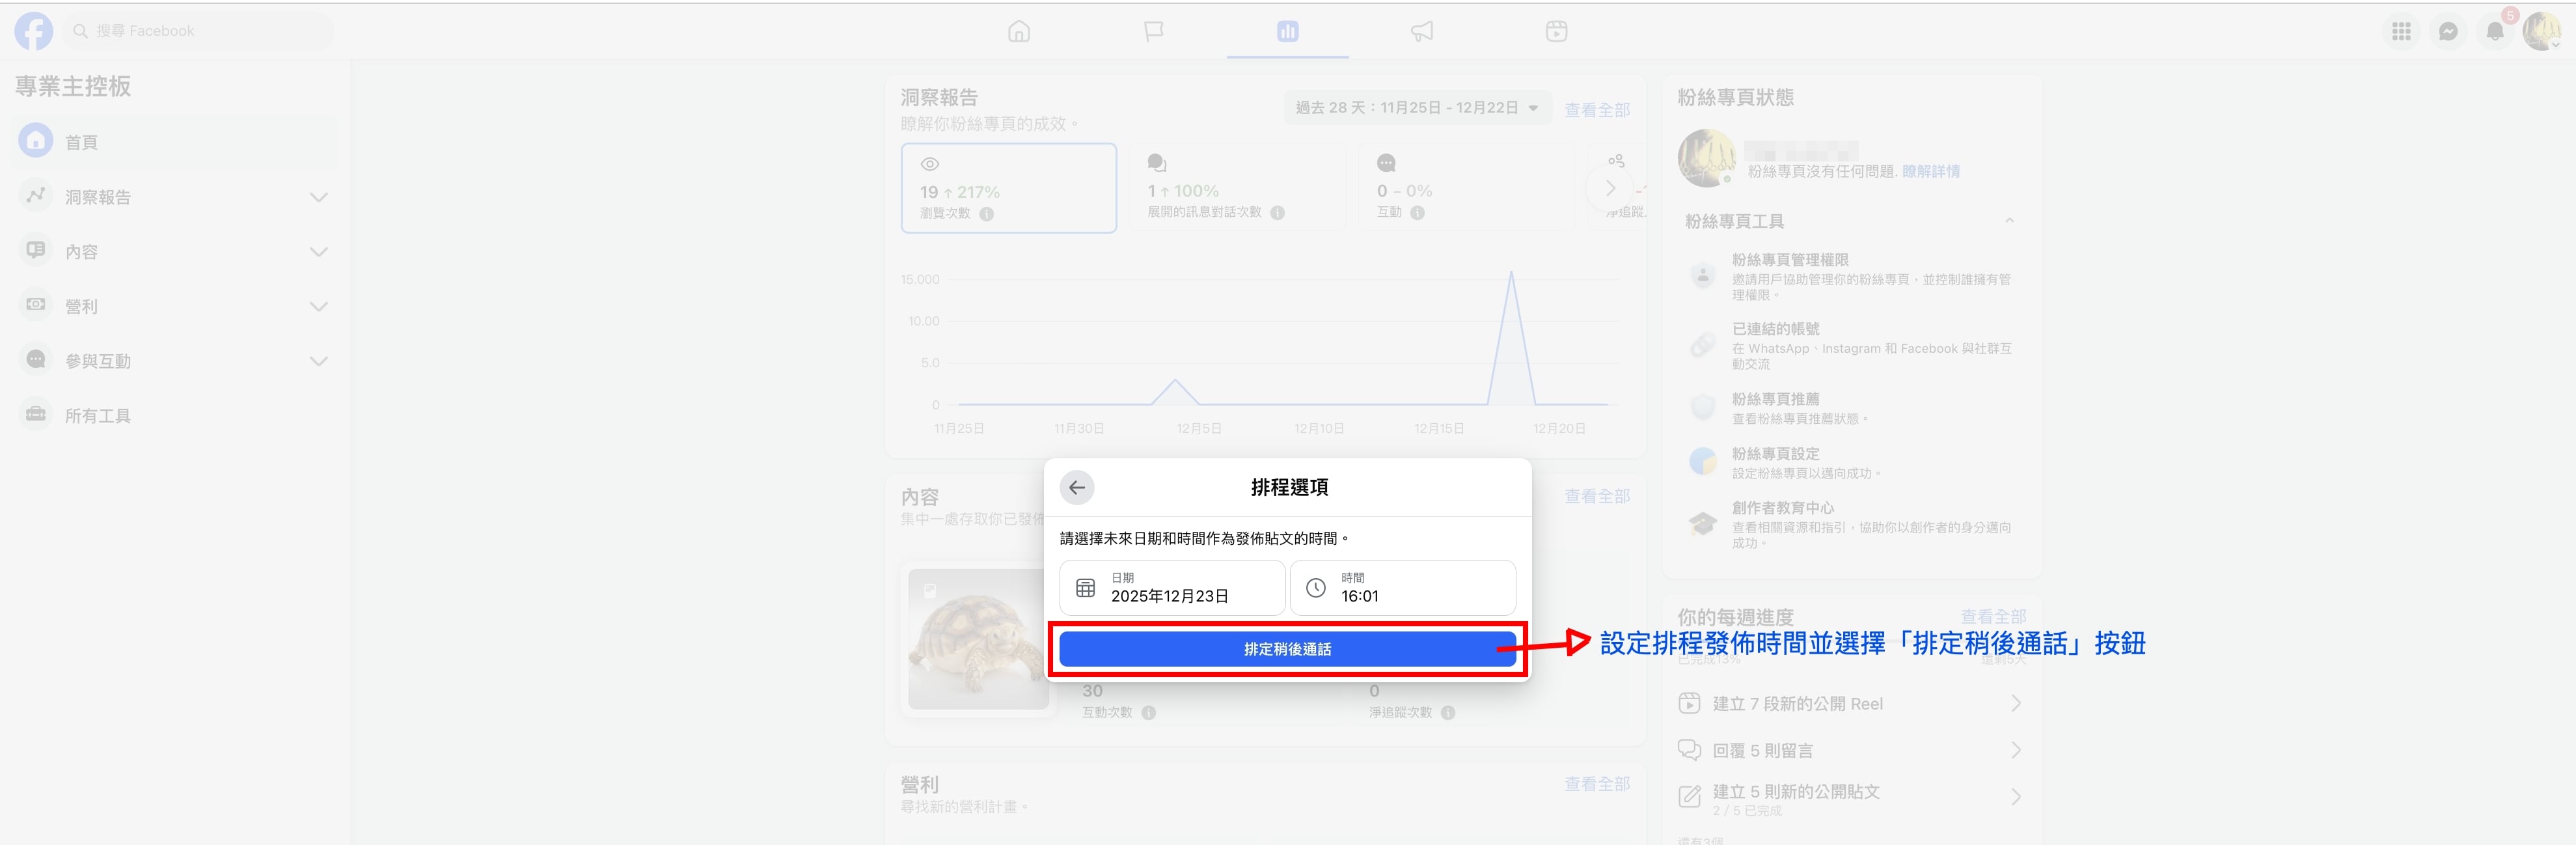Click the info icon next to 淨追蹤次數
The image size is (2576, 845).
(x=1448, y=713)
